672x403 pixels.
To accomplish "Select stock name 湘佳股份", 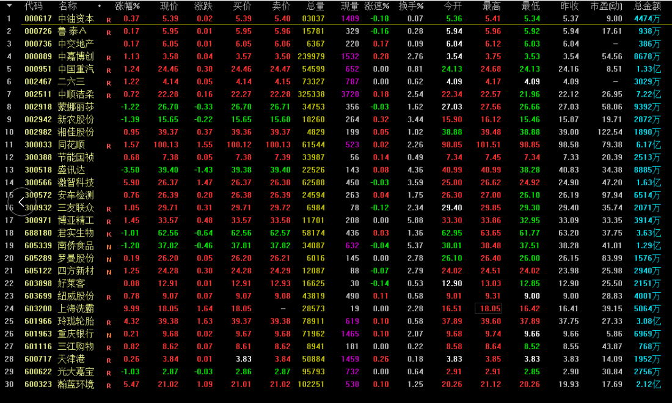I will click(76, 132).
